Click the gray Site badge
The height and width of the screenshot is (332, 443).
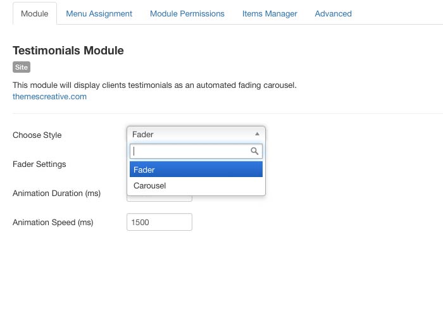tap(22, 67)
